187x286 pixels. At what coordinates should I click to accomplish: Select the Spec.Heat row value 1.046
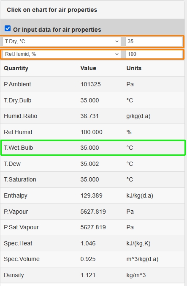(88, 243)
